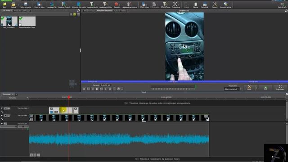Open the Sottotitoli tool
The height and width of the screenshot is (162, 288).
tap(204, 5)
